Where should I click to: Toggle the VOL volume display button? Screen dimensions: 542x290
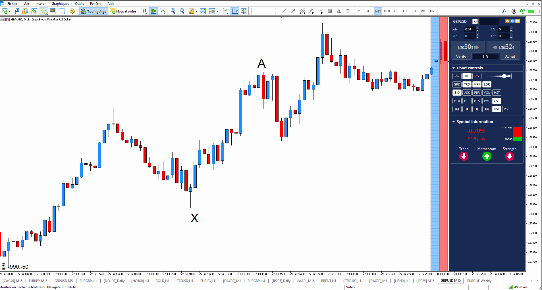[487, 92]
